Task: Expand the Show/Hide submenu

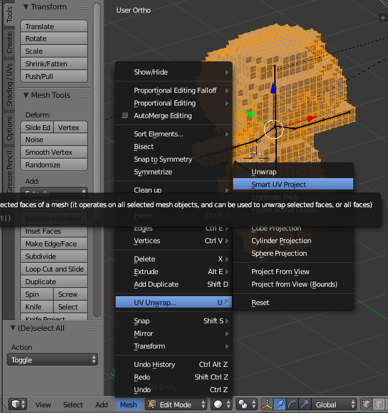Action: pos(174,72)
